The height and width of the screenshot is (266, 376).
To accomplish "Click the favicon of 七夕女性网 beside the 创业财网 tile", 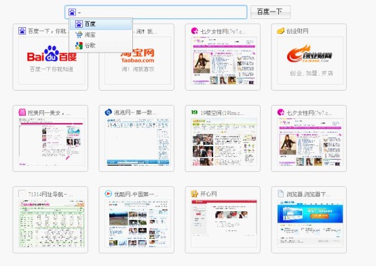I will click(x=195, y=31).
